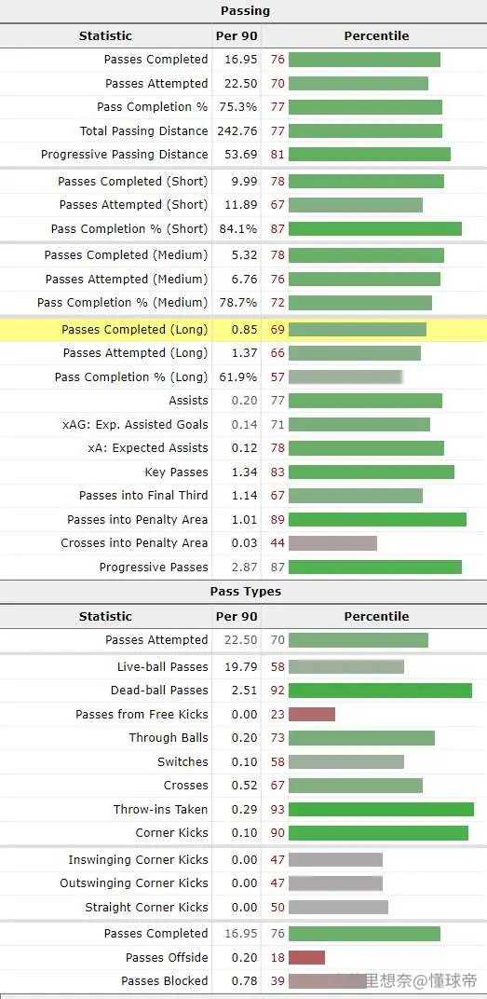The image size is (487, 999).
Task: Click the Progressive Passes percentile bar
Action: click(x=375, y=567)
